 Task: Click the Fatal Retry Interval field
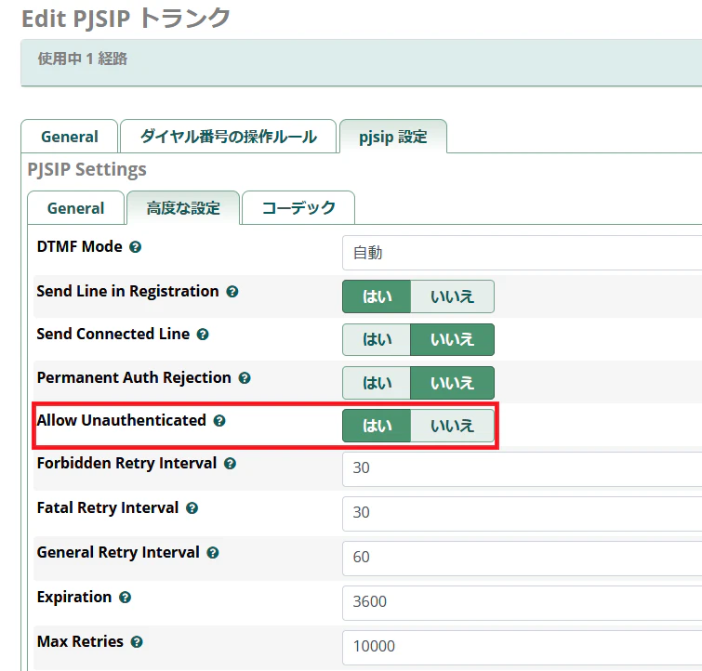click(x=522, y=513)
